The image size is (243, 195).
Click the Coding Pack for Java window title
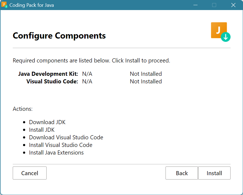pos(31,5)
